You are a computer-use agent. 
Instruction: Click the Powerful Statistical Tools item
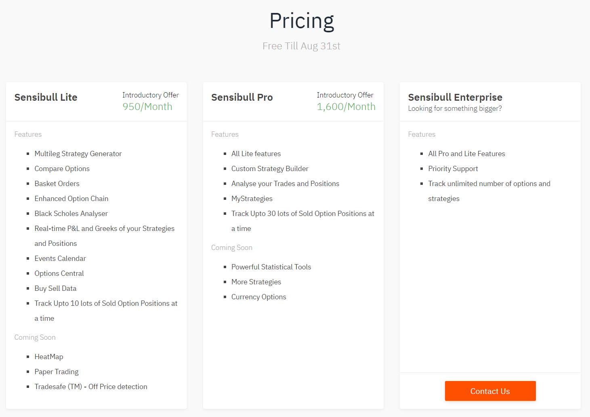tap(271, 267)
